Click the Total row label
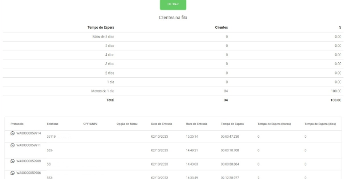This screenshot has width=344, height=179. click(x=110, y=100)
